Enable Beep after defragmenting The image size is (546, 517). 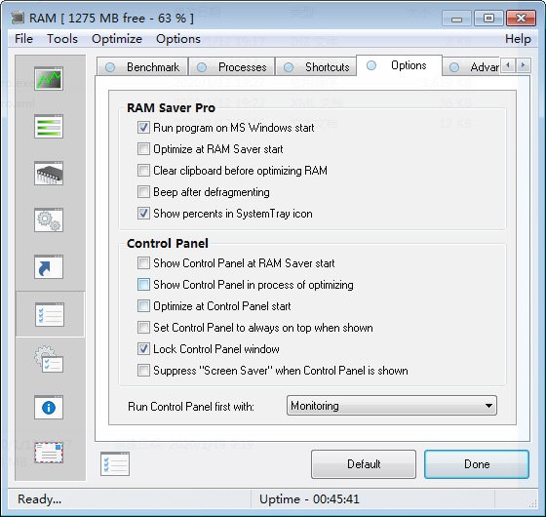143,192
